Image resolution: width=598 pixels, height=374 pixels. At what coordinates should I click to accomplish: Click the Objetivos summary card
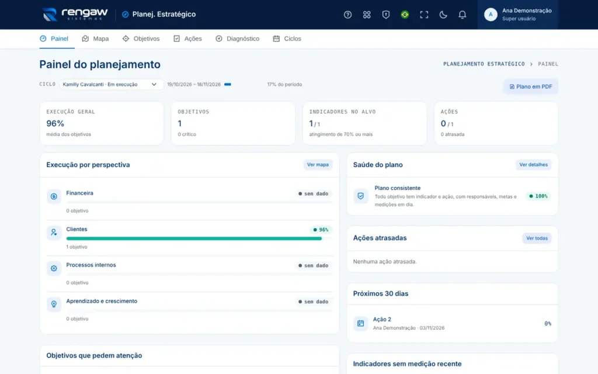pyautogui.click(x=233, y=123)
